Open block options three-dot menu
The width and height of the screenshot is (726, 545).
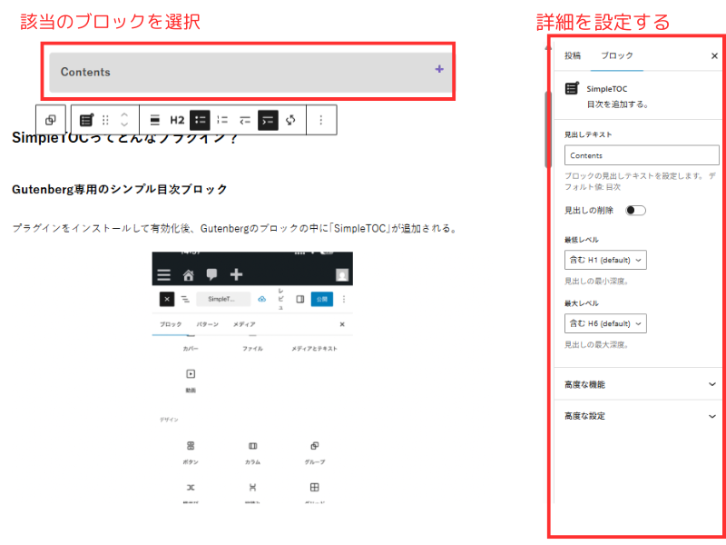pos(321,120)
